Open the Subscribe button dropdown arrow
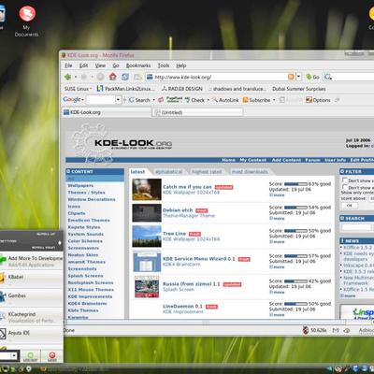 point(274,100)
